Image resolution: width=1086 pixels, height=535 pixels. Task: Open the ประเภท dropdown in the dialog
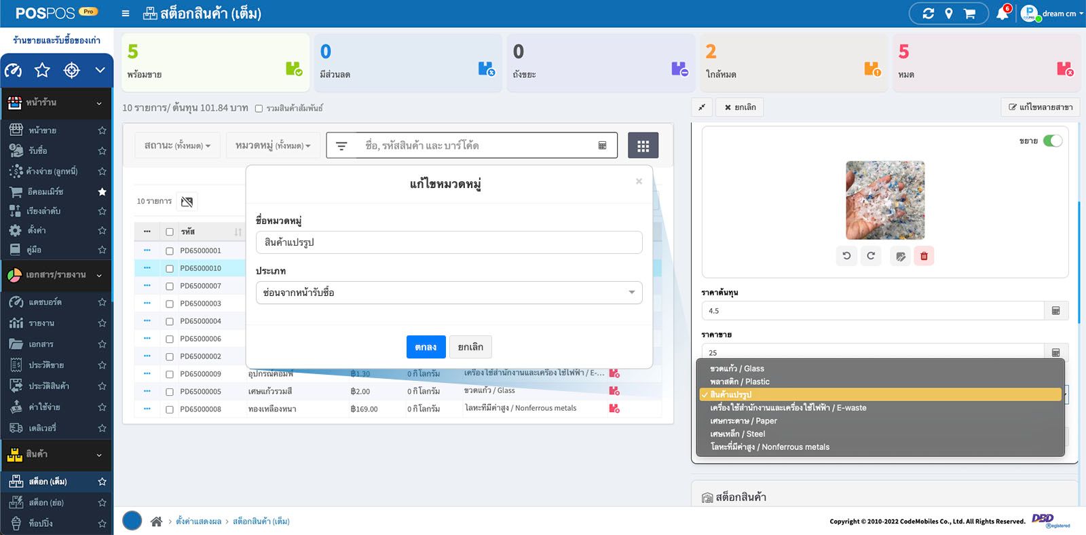coord(449,293)
